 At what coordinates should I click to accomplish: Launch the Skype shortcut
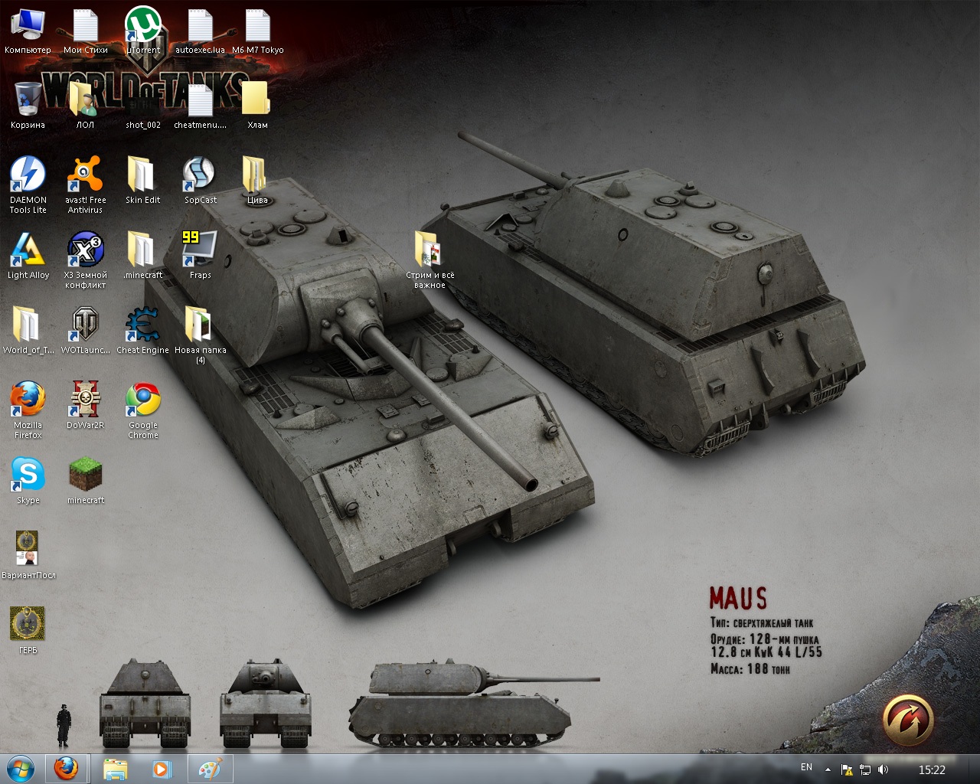tap(28, 481)
